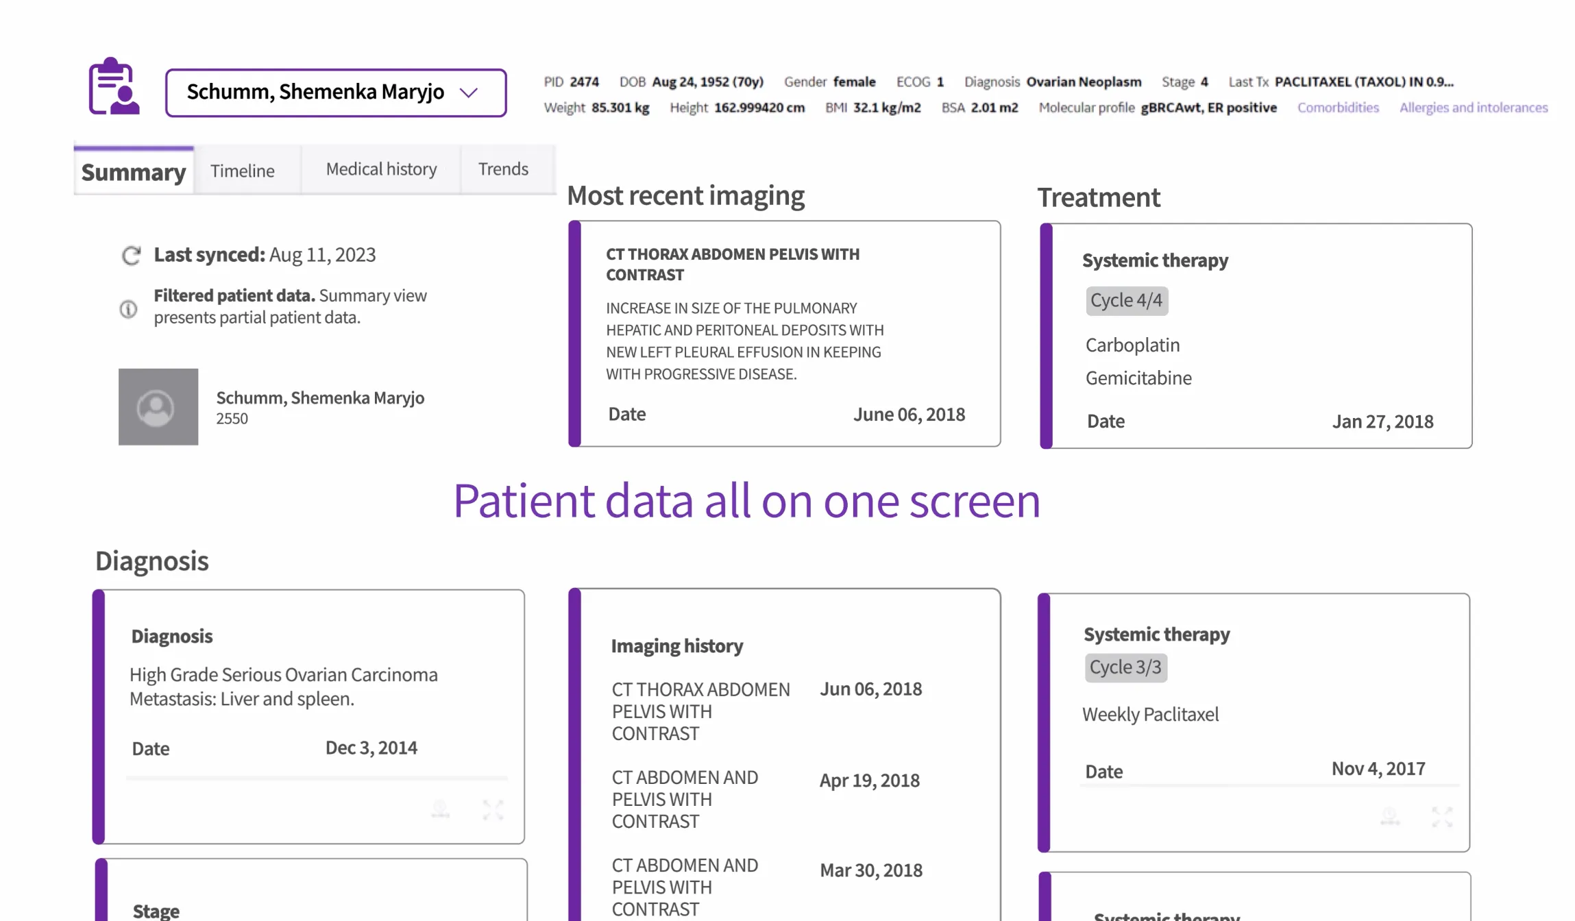Click the patient clipboard icon at top left

114,90
